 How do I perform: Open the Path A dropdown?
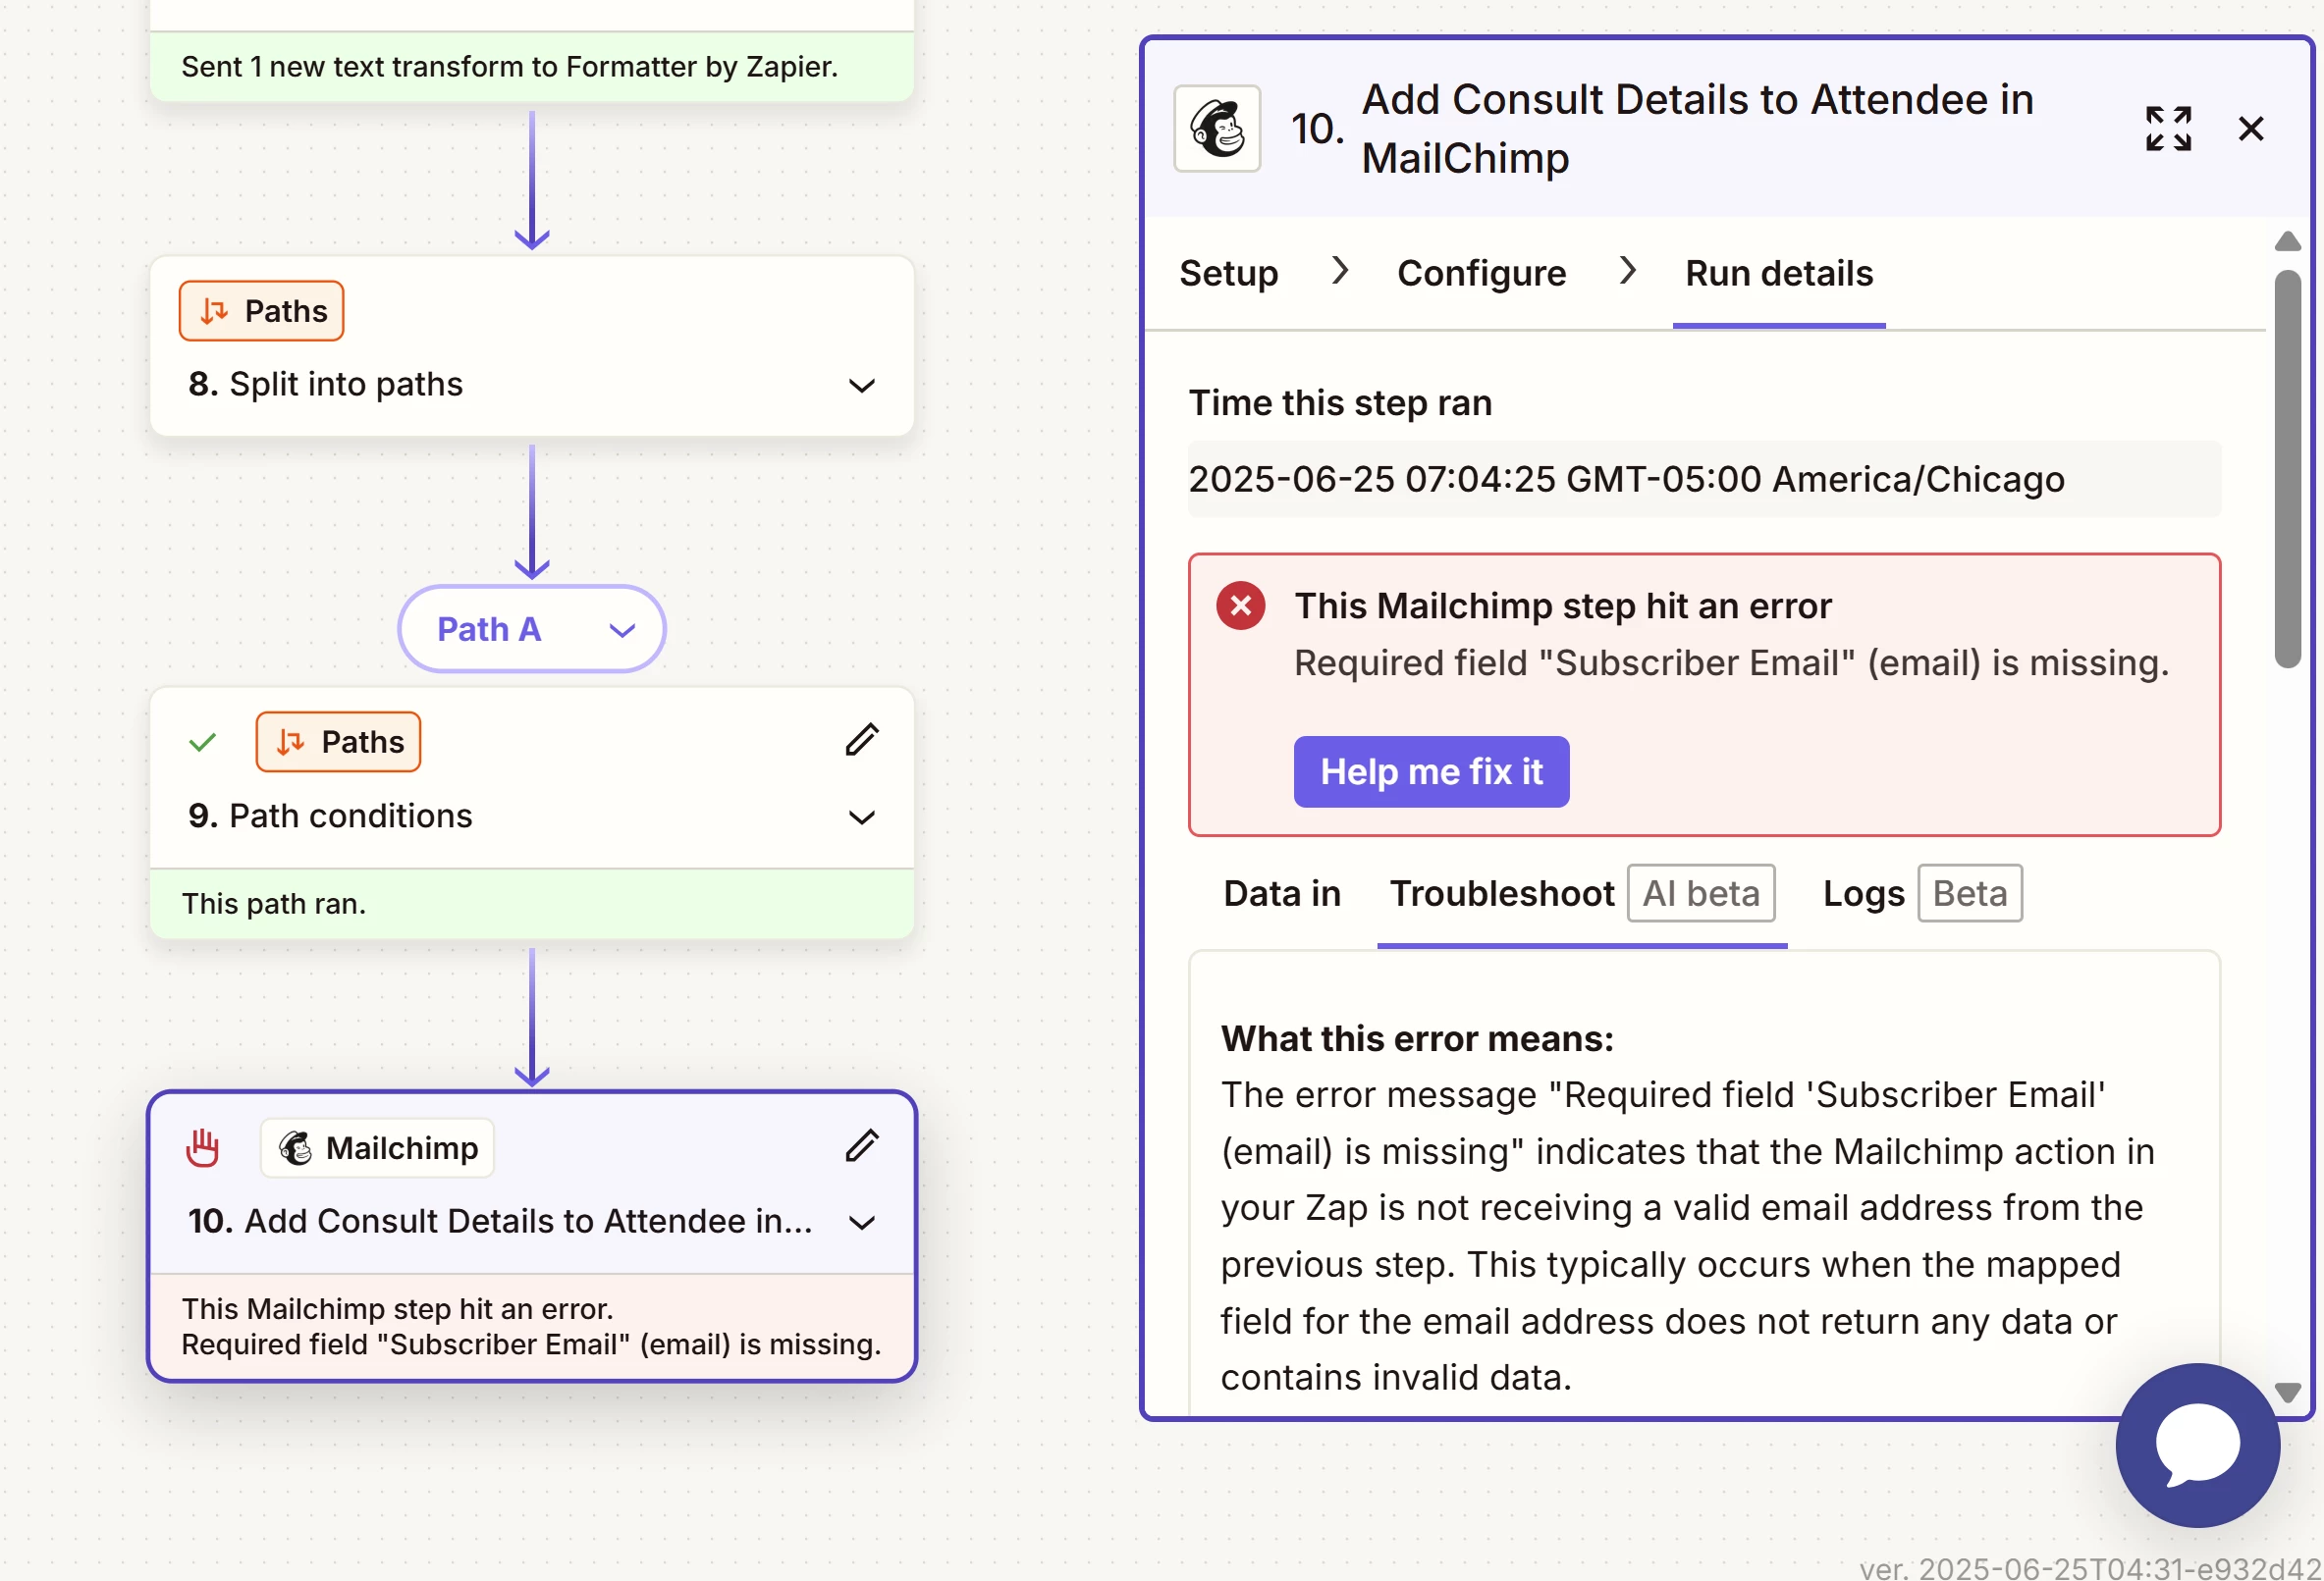(532, 629)
